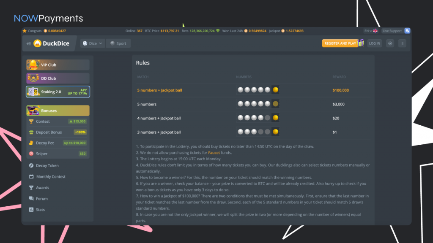
Task: Click the $20 reward value
Action: 336,118
